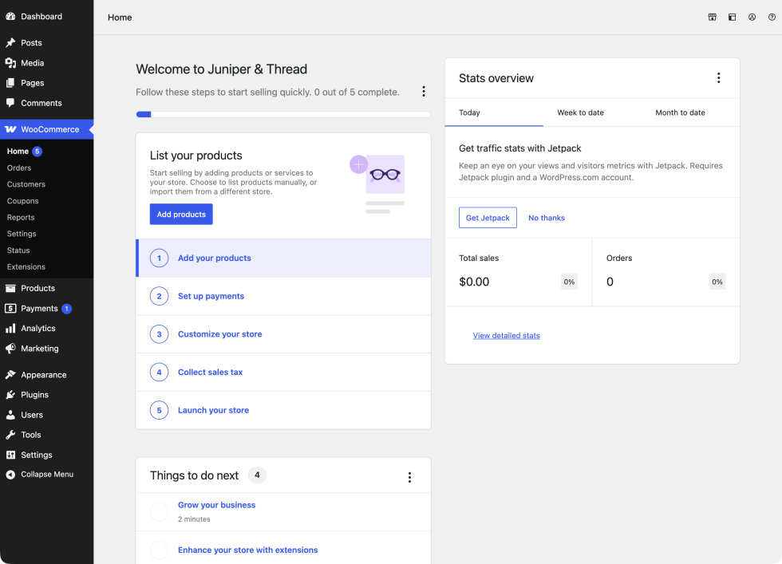Click the setup progress bar
Viewport: 782px width, 564px height.
coord(282,114)
